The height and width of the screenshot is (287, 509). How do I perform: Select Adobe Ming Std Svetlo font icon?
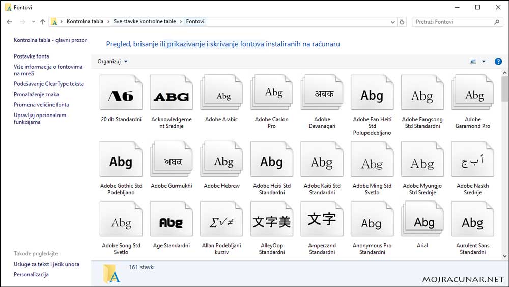[372, 159]
